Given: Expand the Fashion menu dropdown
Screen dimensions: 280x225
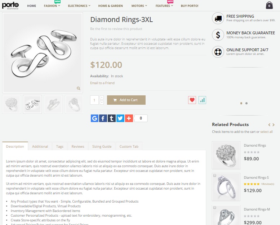Looking at the screenshot, I should click(52, 6).
